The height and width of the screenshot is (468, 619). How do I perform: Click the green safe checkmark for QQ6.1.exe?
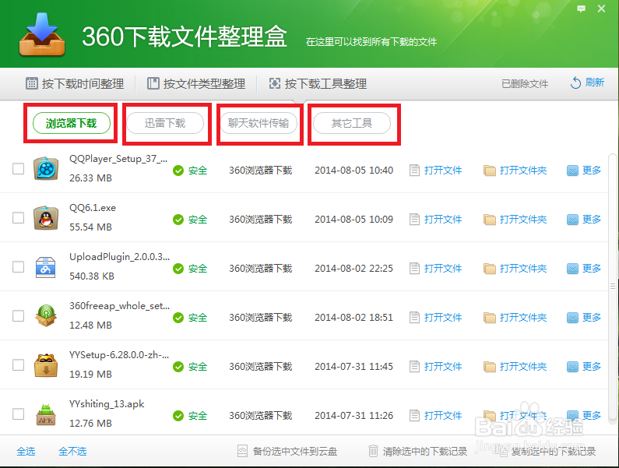coord(178,220)
